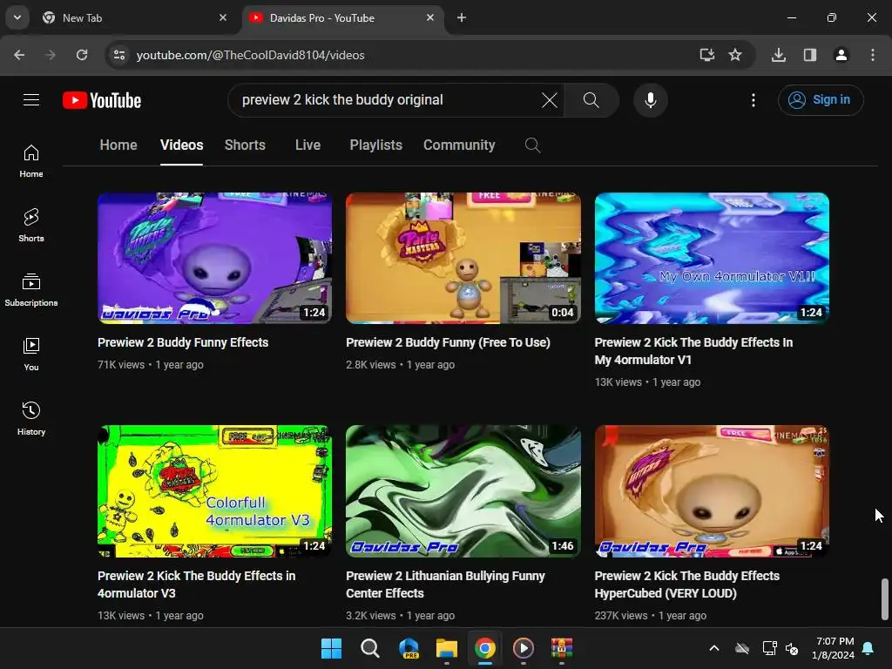Play the 1:46 Lithuanian Bullying thumbnail

(463, 491)
